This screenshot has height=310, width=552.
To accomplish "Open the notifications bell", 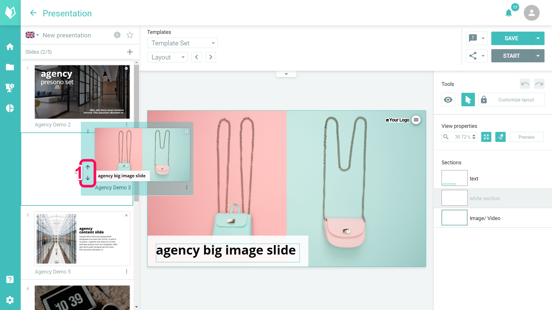I will 508,13.
